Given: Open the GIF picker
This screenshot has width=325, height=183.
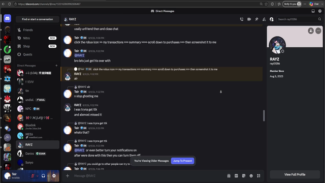Looking at the screenshot, I should coord(236,176).
